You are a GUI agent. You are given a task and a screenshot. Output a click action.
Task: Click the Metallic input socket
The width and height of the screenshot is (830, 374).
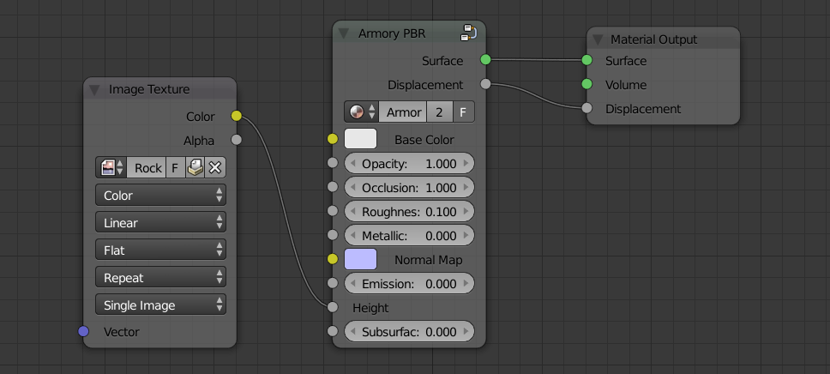pyautogui.click(x=333, y=235)
